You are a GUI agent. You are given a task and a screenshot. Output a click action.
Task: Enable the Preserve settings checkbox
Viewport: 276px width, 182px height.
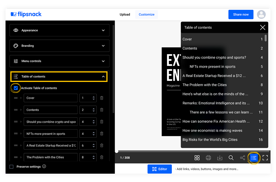point(11,167)
